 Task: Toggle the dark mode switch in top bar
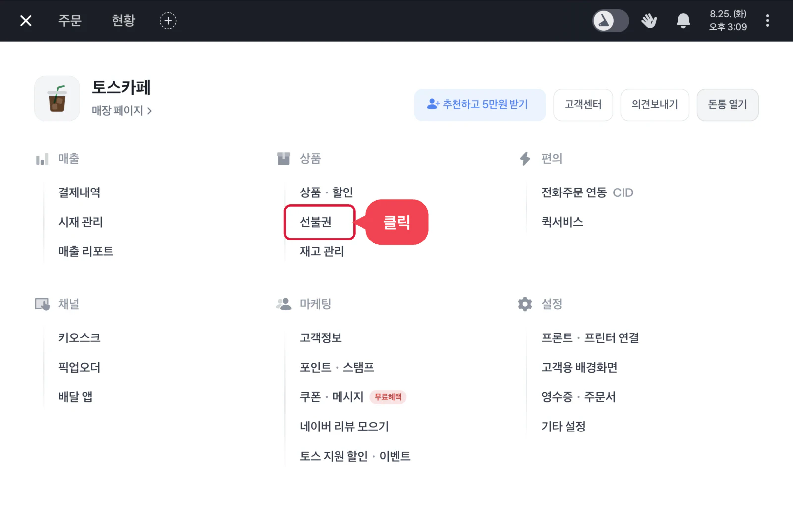pos(611,21)
